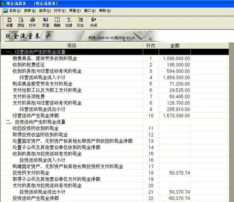The width and height of the screenshot is (234, 202).
Task: Open the 页面 (Page) setup icon
Action: tap(45, 22)
